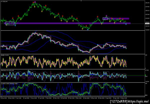The width and height of the screenshot is (150, 104).
Task: Select the small white rectangle object in April
Action: pyautogui.click(x=105, y=19)
